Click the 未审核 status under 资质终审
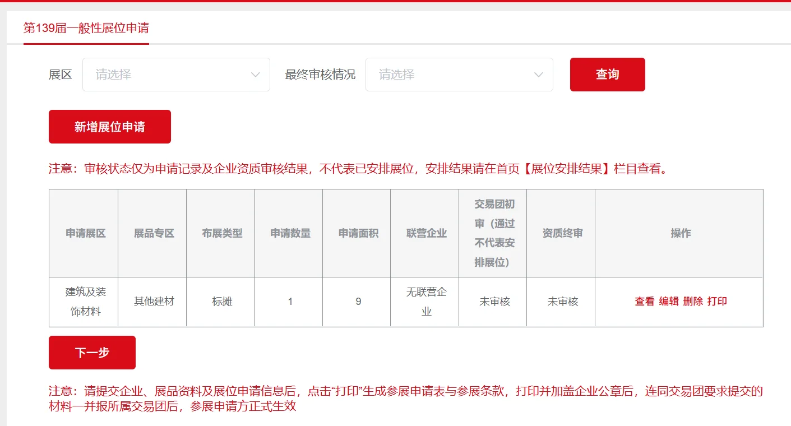The height and width of the screenshot is (426, 791). click(x=560, y=301)
